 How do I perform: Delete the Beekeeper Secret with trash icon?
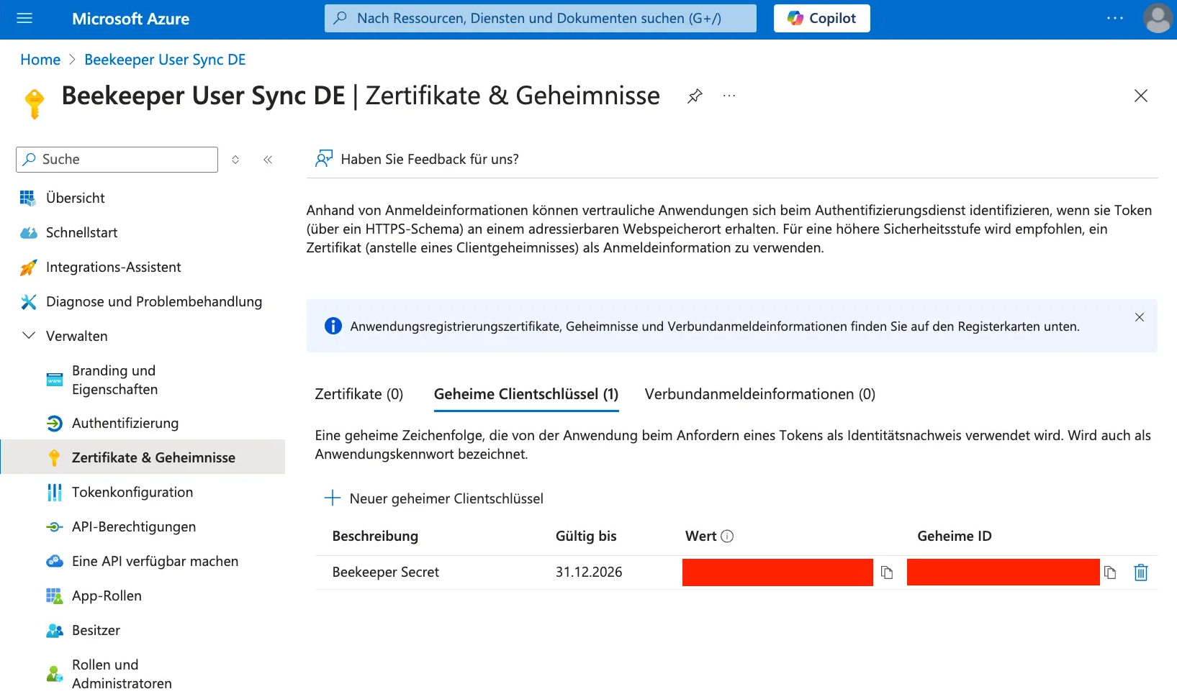[1141, 572]
